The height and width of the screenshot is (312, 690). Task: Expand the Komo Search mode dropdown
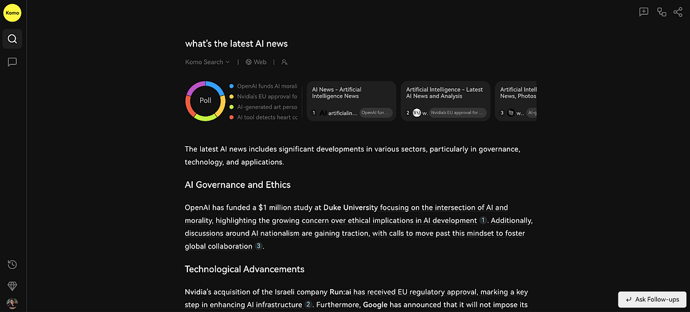pos(208,62)
